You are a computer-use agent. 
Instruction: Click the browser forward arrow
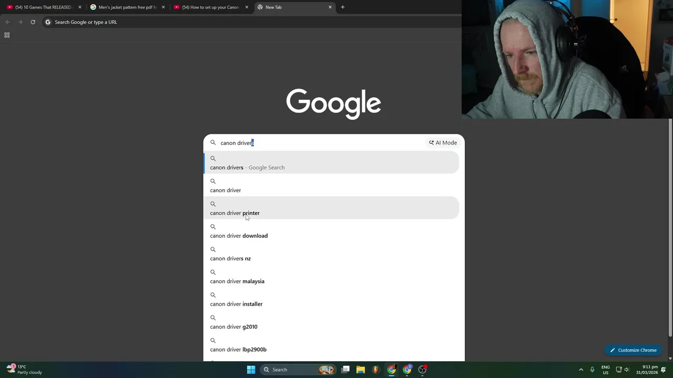point(20,22)
